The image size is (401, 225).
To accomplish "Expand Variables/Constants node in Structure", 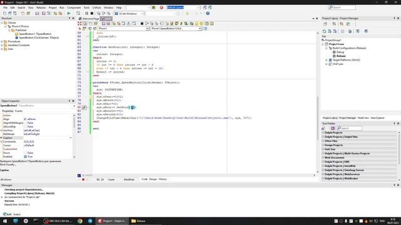I will click(2, 45).
